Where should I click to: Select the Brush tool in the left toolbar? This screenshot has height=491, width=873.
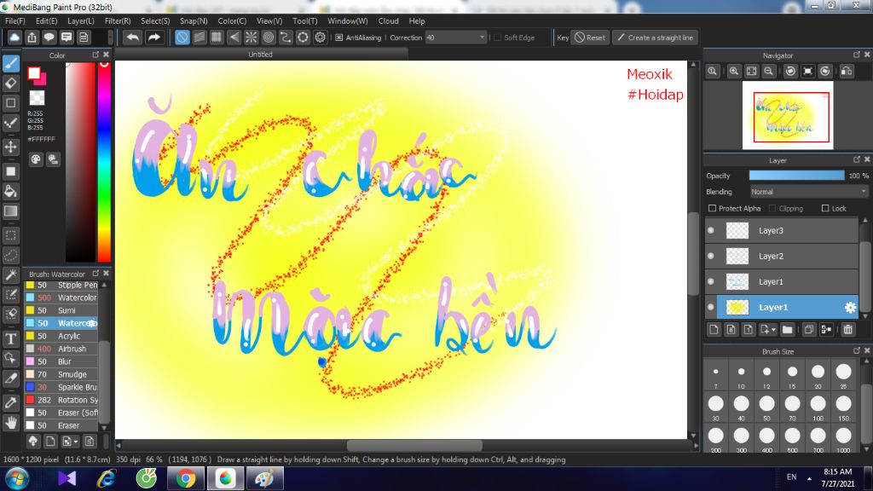click(x=10, y=63)
